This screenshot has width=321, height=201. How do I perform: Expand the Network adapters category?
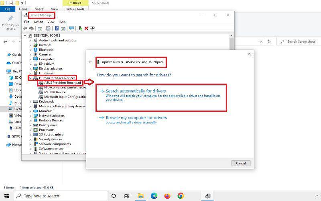(30, 116)
